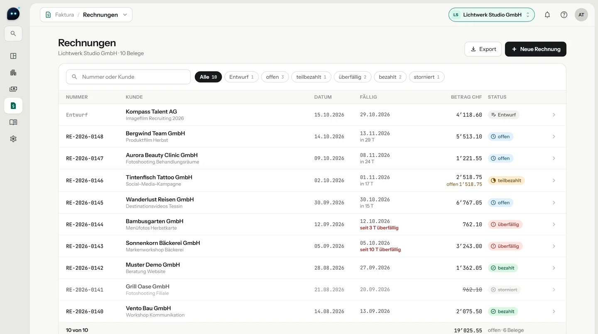
Task: Click the Export button
Action: tap(483, 49)
